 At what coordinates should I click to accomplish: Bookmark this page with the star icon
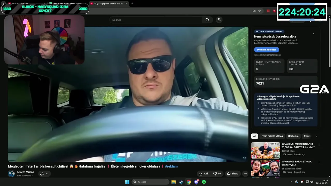[260, 11]
